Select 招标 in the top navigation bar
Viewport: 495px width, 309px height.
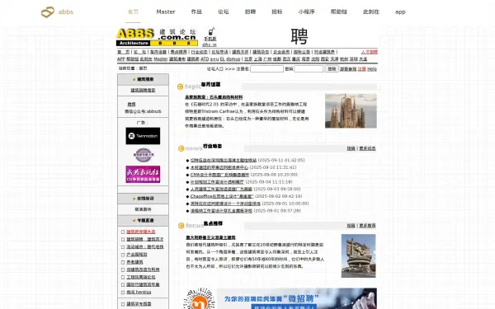277,12
